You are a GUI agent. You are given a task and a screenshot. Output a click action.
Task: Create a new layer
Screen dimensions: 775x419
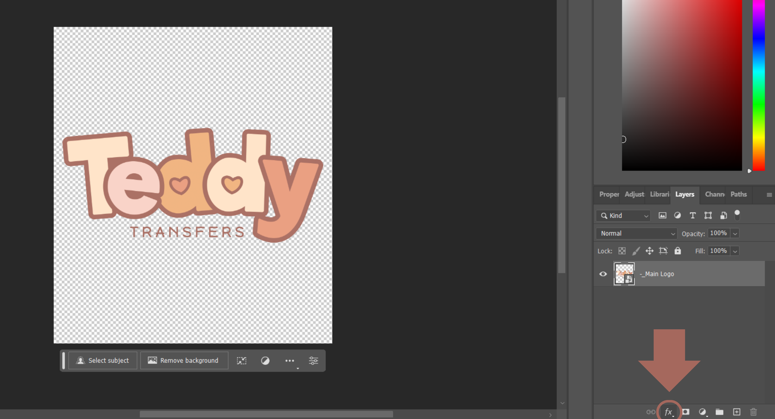point(737,412)
